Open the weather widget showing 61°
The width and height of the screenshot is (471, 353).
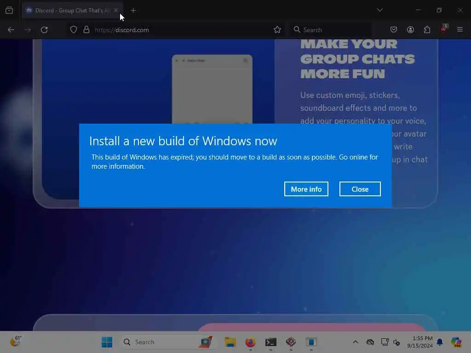pyautogui.click(x=16, y=342)
